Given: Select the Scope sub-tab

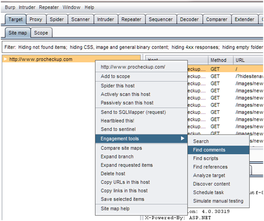Looking at the screenshot, I should coord(41,33).
